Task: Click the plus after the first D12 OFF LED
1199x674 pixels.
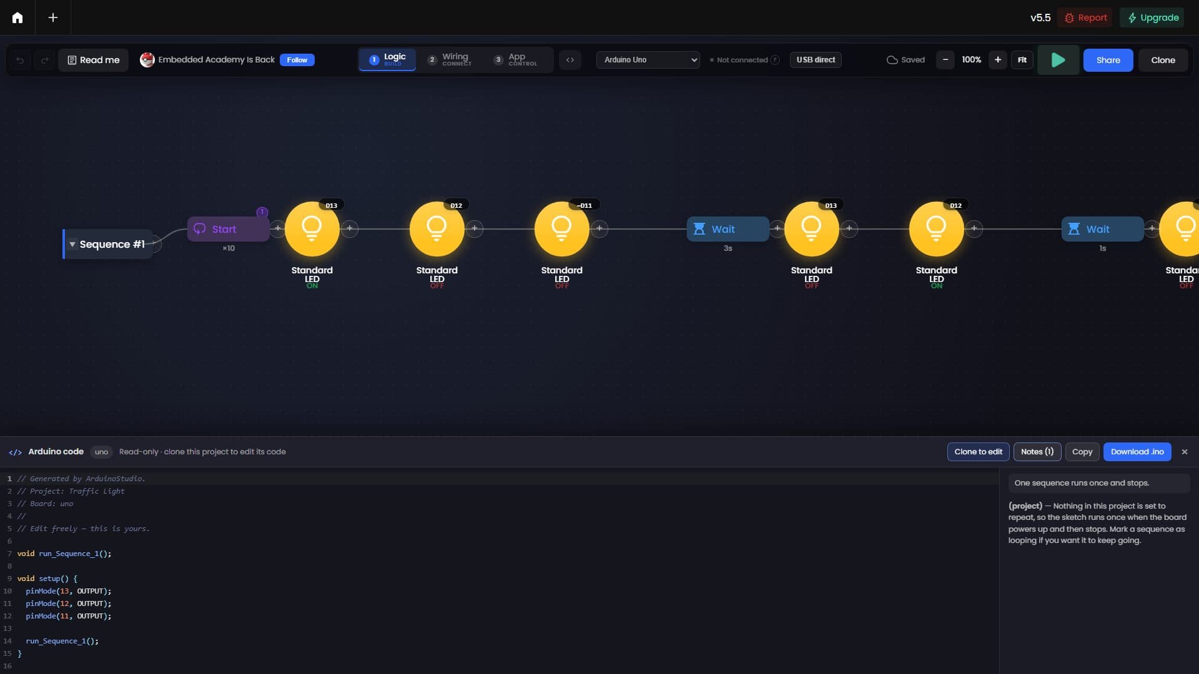Action: coord(475,228)
